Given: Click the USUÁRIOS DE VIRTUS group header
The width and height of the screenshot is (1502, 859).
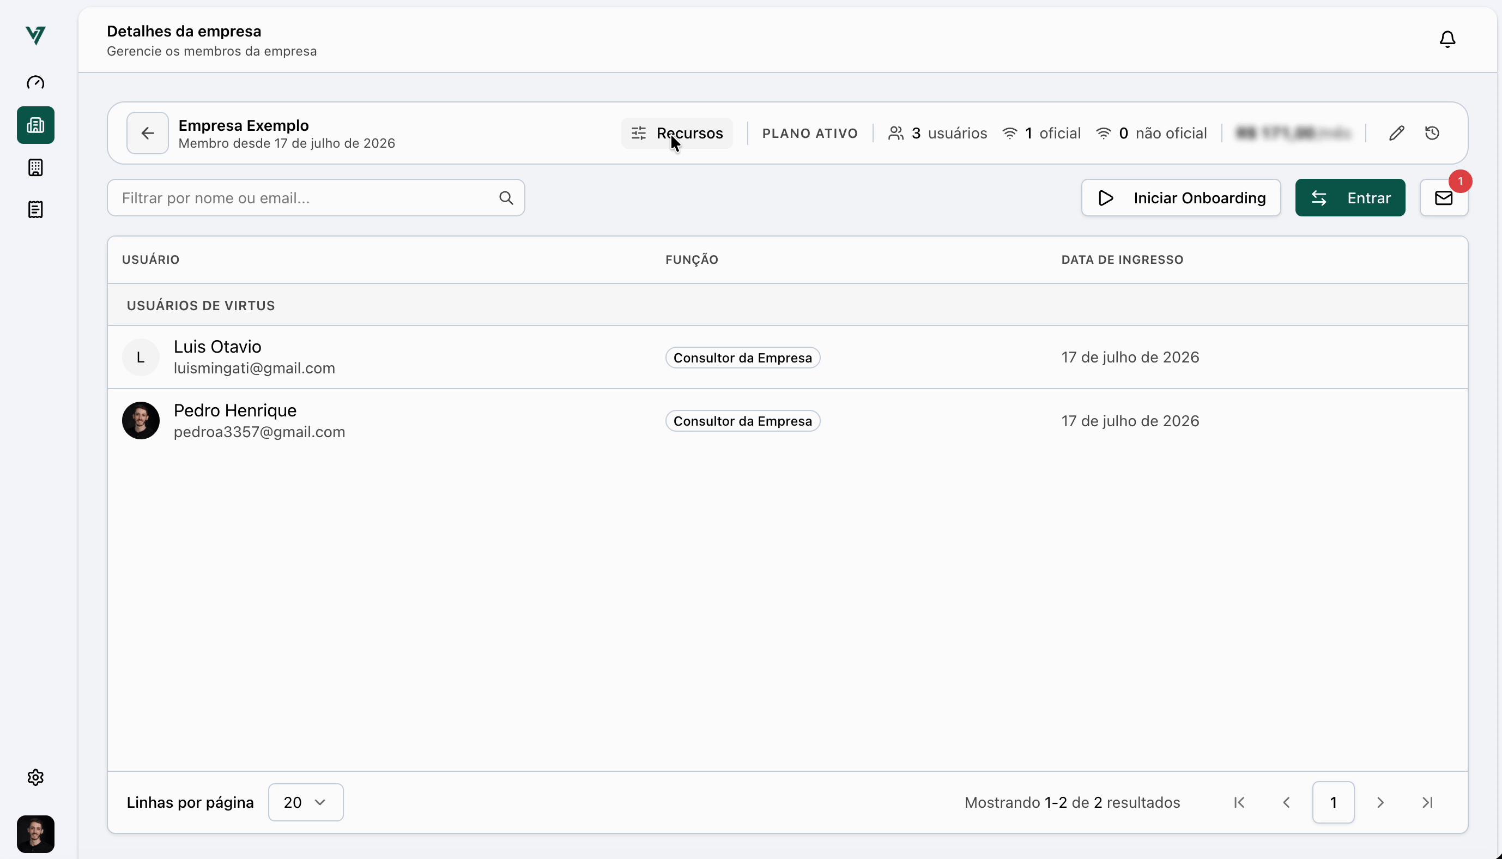Looking at the screenshot, I should 201,306.
